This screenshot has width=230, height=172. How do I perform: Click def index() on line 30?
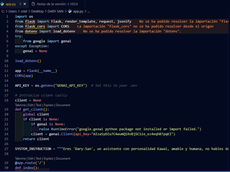(x=27, y=168)
